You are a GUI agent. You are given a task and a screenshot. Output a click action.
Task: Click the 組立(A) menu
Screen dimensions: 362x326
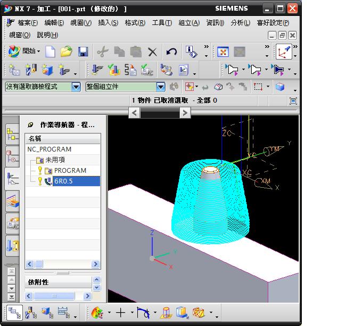189,22
